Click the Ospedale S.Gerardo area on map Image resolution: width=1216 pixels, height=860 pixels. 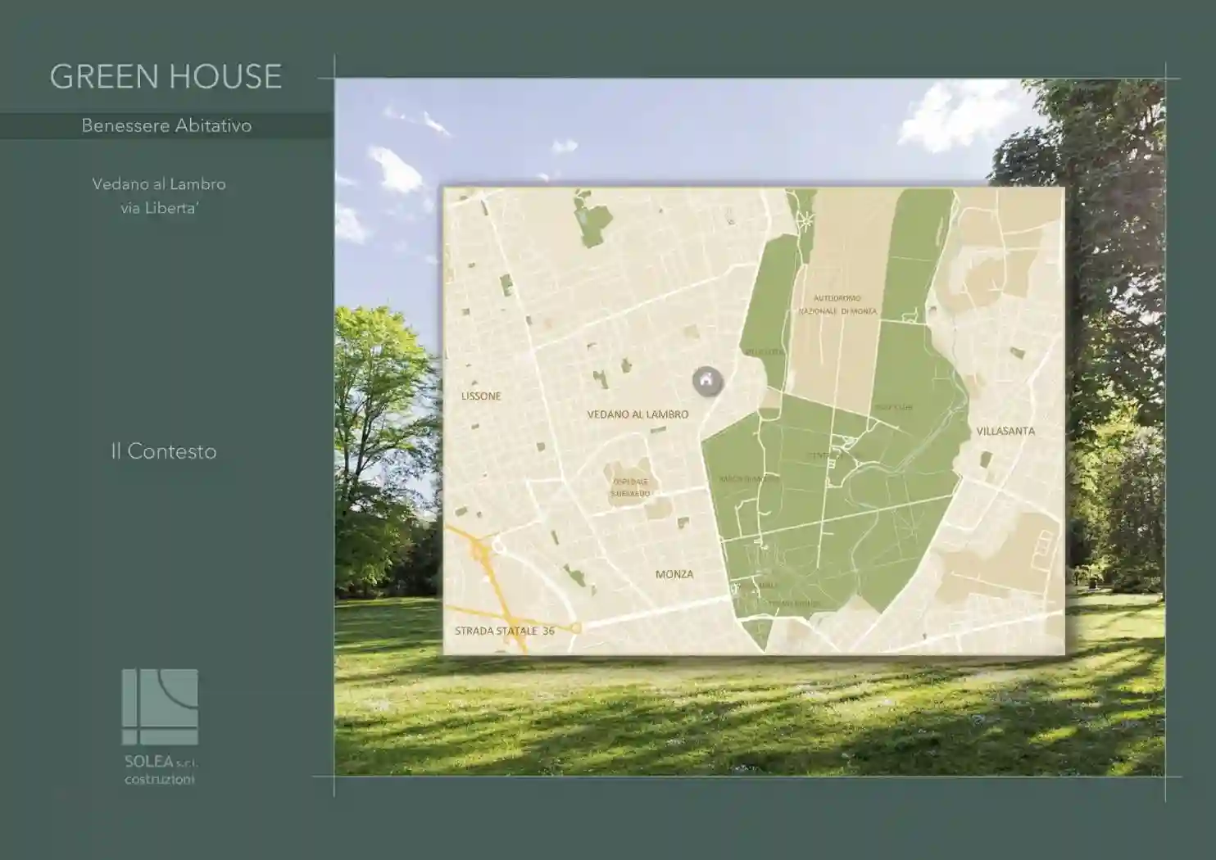point(630,487)
